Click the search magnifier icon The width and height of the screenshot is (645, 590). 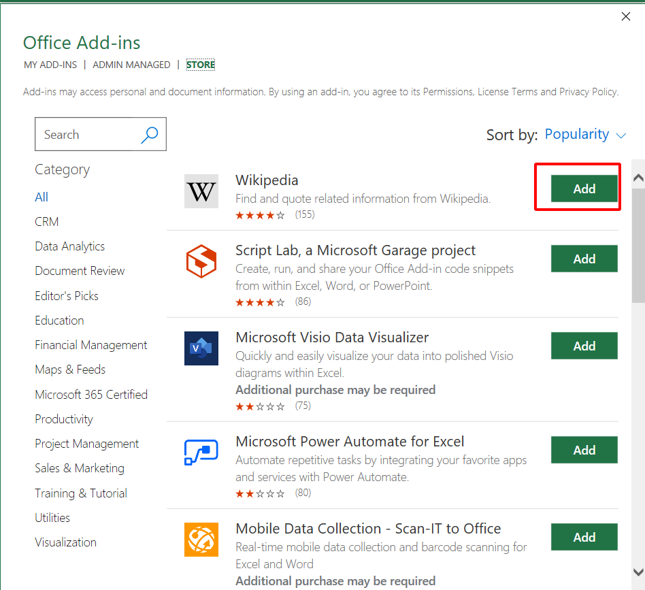pos(149,134)
